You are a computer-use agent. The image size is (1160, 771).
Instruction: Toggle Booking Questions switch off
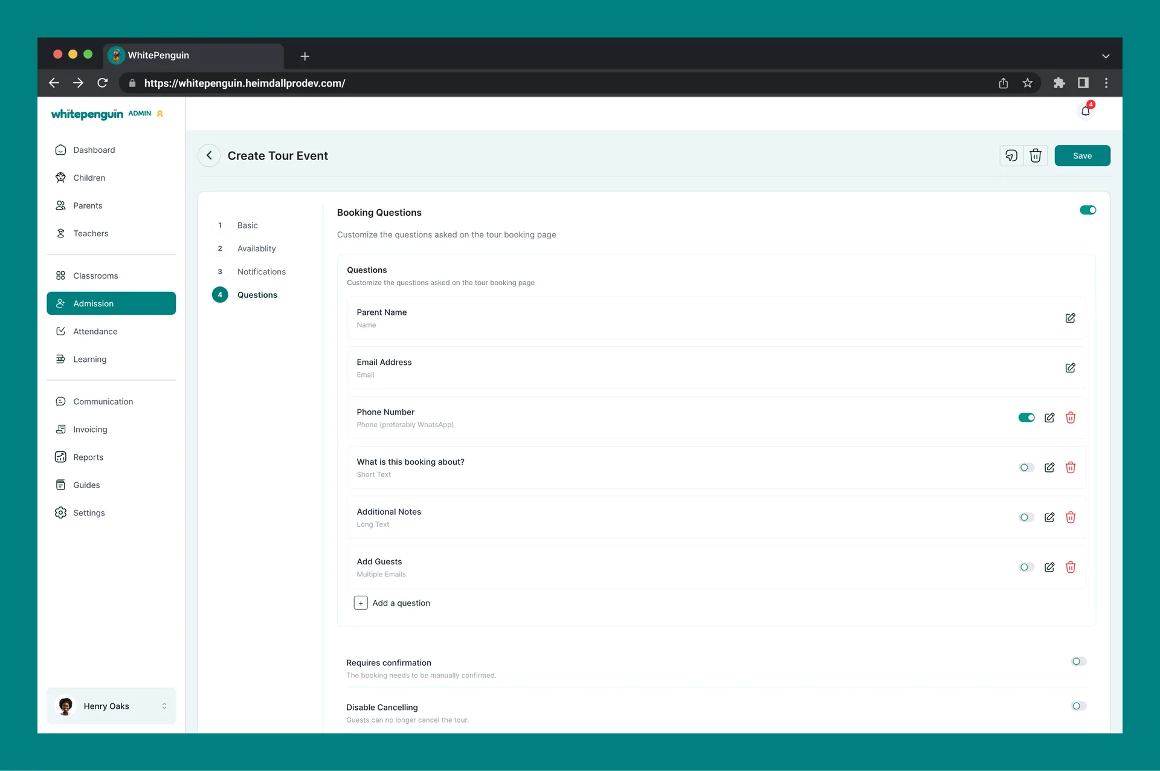(x=1088, y=210)
